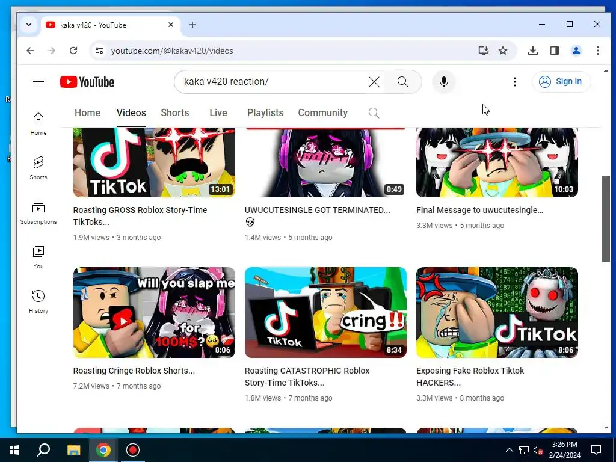
Task: Open Windows taskbar search
Action: tap(43, 450)
